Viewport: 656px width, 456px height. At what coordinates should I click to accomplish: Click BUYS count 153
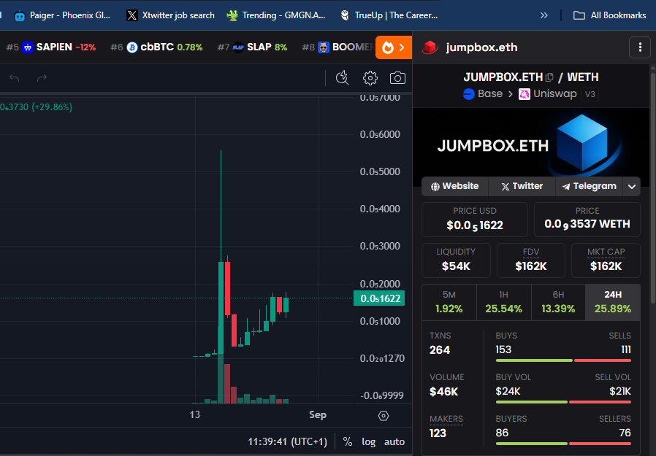504,349
